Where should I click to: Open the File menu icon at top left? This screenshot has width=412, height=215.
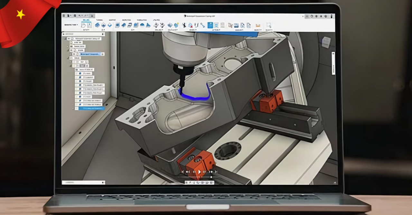tap(63, 15)
